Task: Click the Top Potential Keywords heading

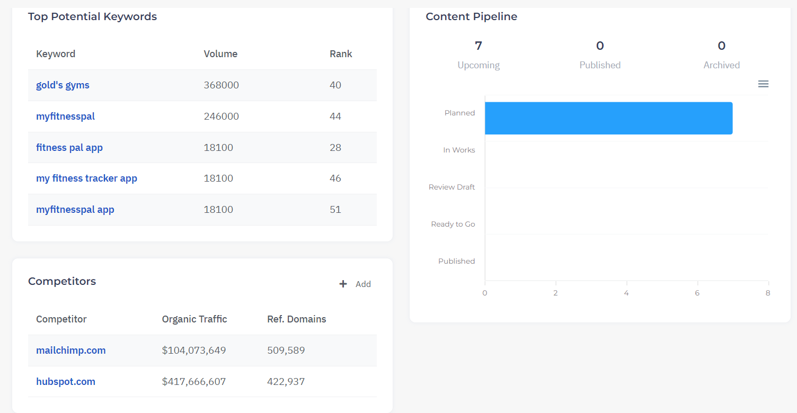Action: pos(93,16)
